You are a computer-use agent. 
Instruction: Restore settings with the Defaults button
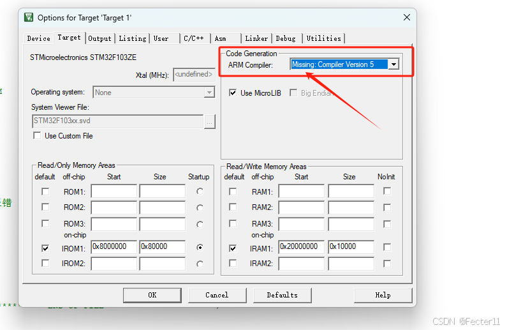283,295
